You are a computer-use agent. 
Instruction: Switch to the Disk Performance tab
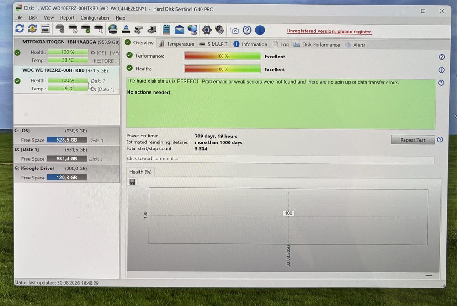[317, 45]
